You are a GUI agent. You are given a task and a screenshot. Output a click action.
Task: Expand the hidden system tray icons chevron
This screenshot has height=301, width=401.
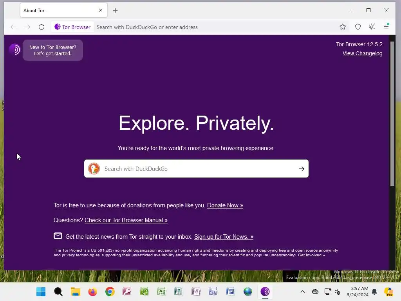(303, 292)
